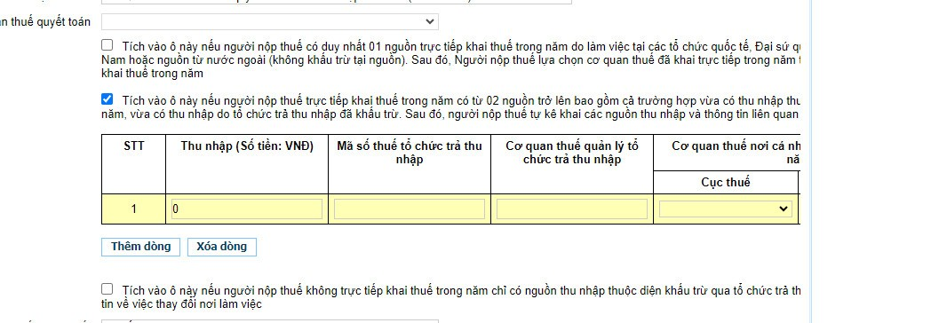Screen dimensions: 931x323
Task: Click the Cục thuế sub-header cell
Action: coord(726,182)
